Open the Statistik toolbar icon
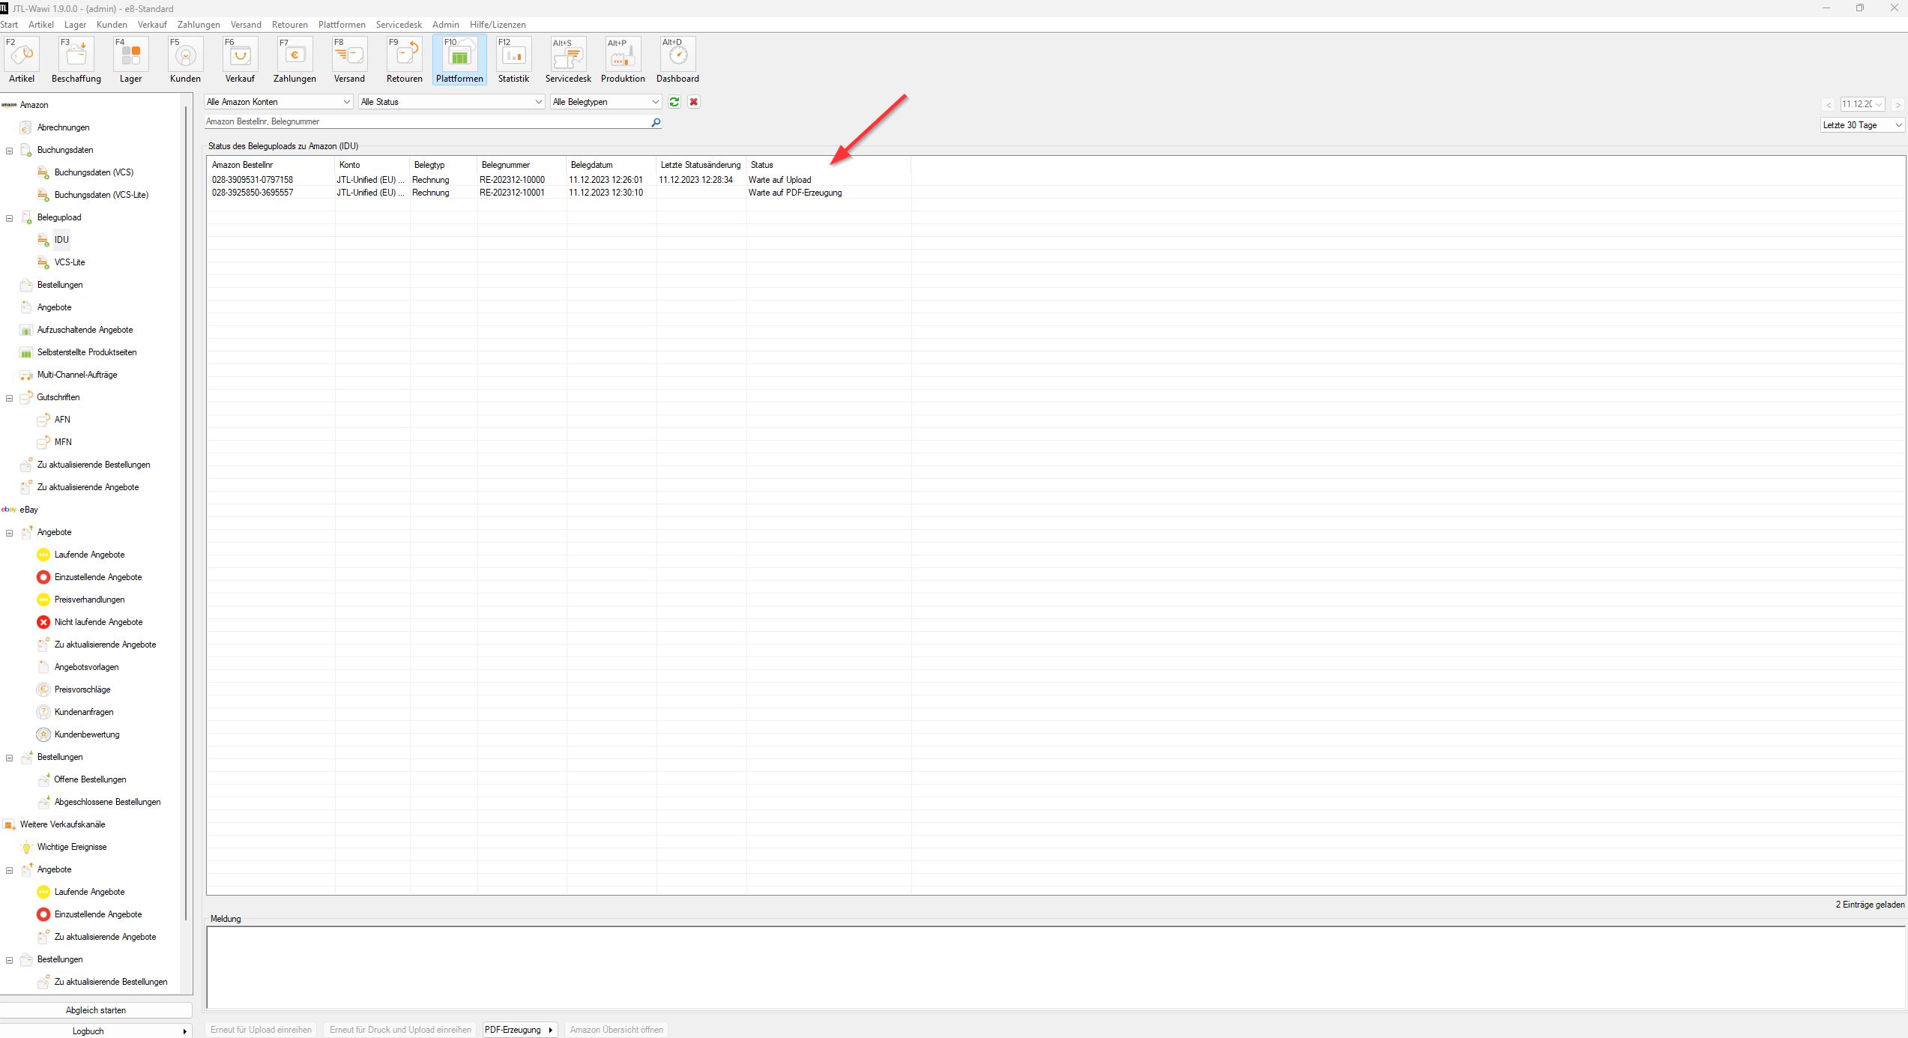 tap(513, 59)
